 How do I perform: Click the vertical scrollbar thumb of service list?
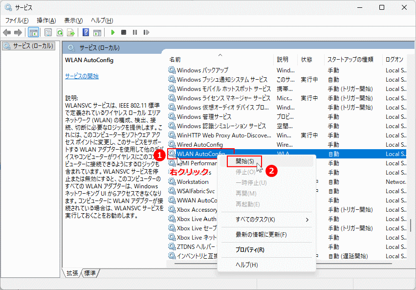(411, 225)
